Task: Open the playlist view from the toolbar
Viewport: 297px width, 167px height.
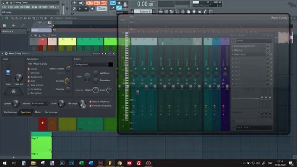Action: (161, 12)
